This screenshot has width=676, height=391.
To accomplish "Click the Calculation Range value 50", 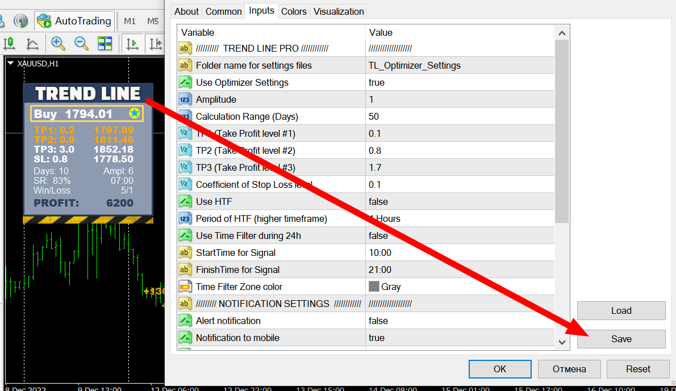I will click(460, 116).
